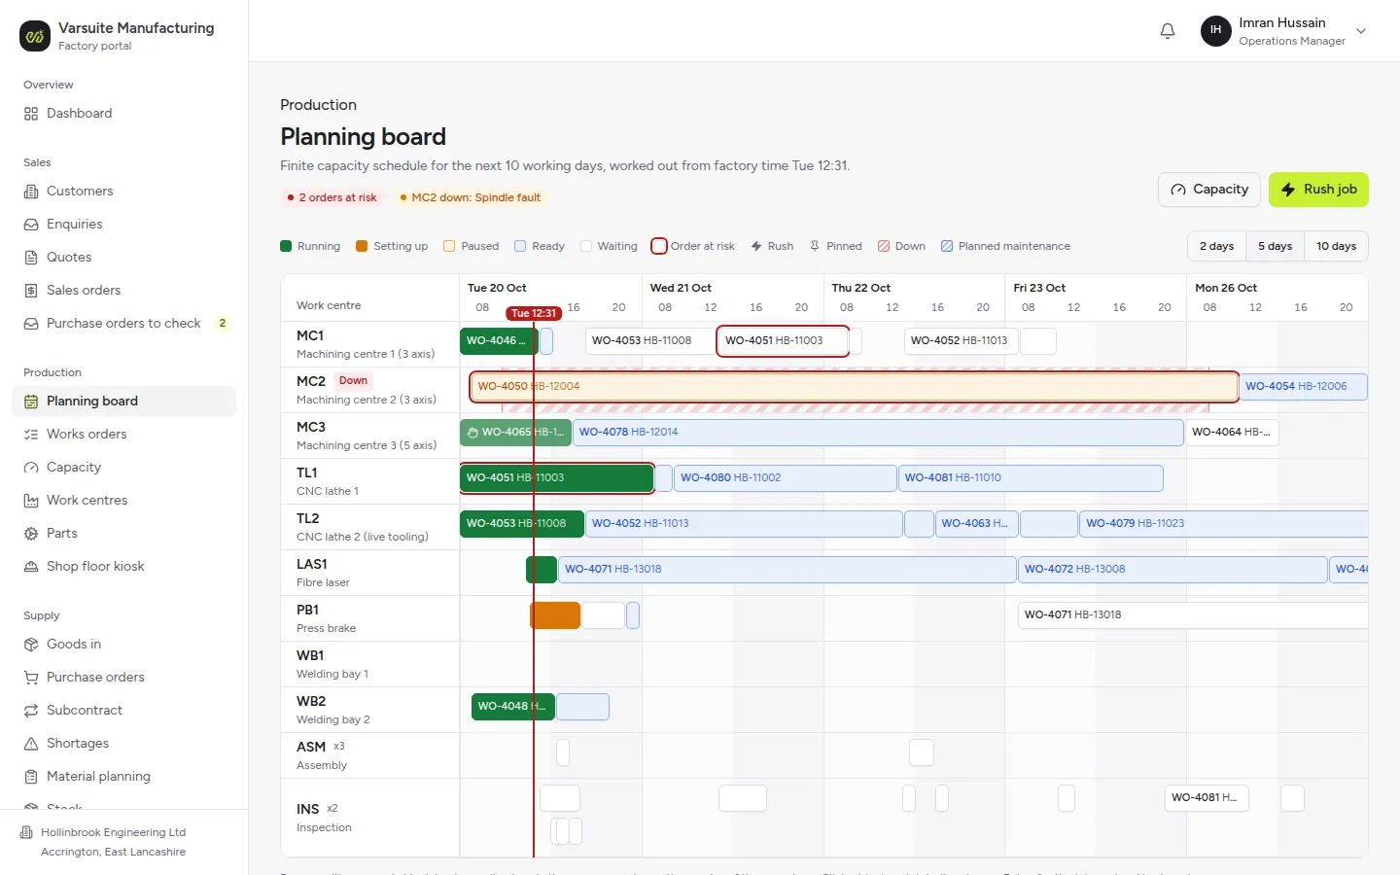Screen dimensions: 1400x875
Task: Select WO-4072 HB-13008 bar on LAS1
Action: pos(1172,570)
